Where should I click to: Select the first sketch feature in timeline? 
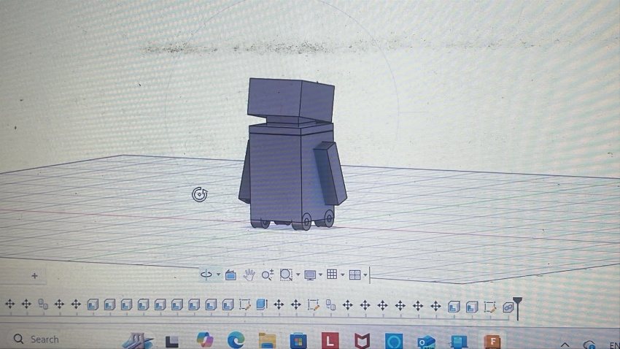point(245,304)
